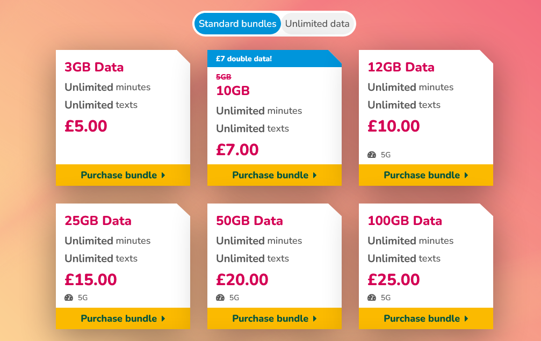Screen dimensions: 541x341
Task: Purchase the 3GB Data bundle
Action: coord(123,175)
